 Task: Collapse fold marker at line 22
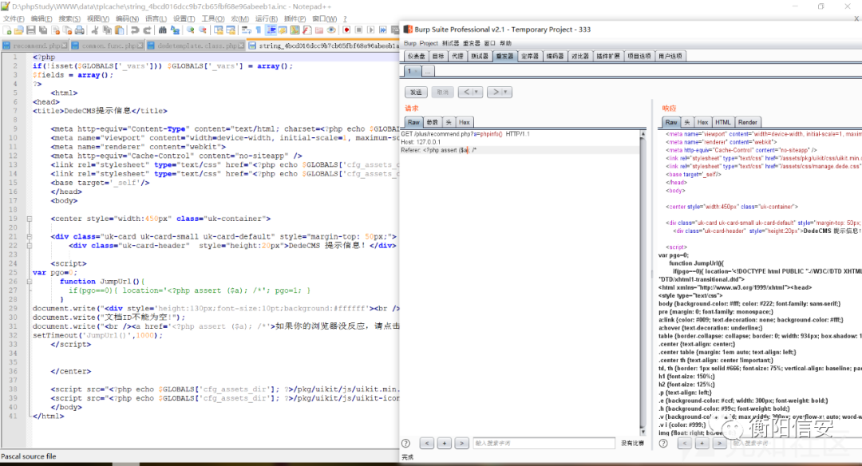click(30, 246)
